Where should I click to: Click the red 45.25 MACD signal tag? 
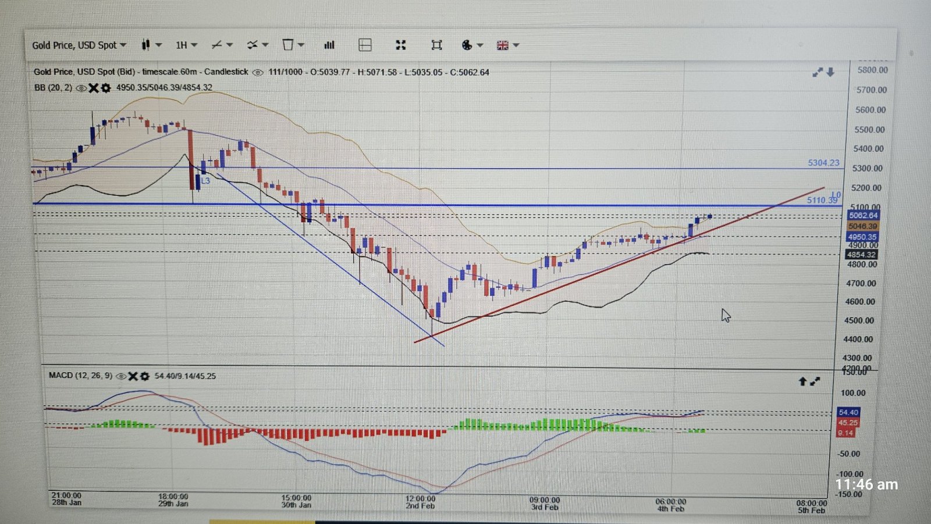[848, 423]
